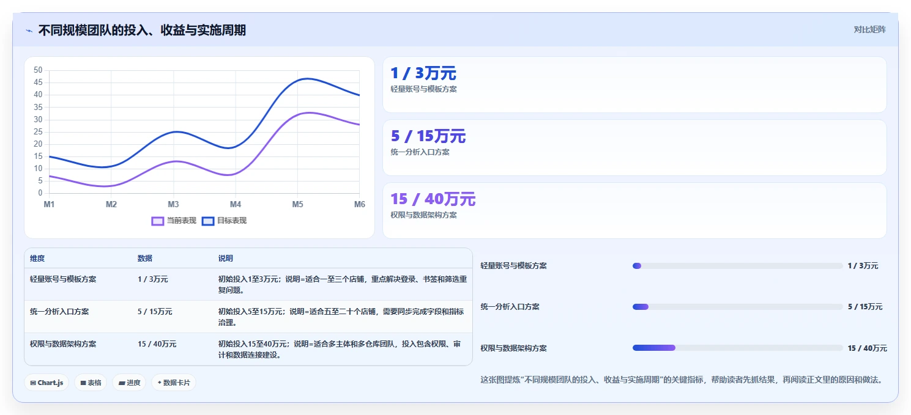
Task: Click the M6 axis label on chart
Action: click(x=359, y=204)
